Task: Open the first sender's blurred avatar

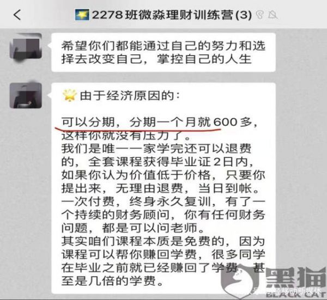Action: 26,46
